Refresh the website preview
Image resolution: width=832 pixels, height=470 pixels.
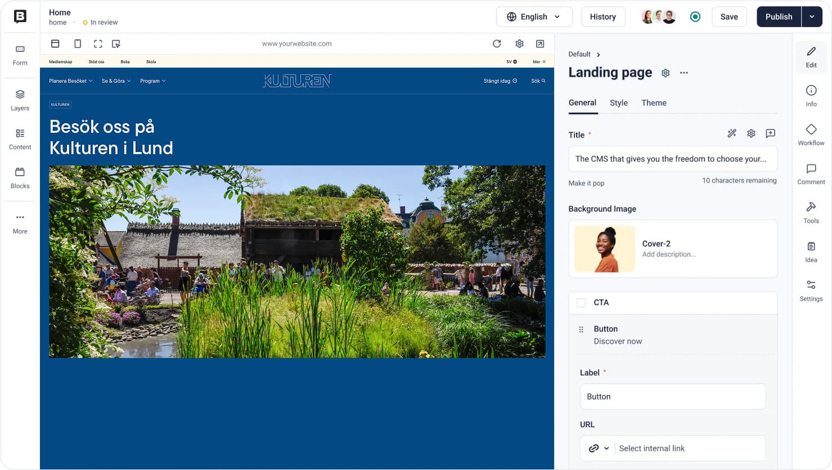point(497,43)
